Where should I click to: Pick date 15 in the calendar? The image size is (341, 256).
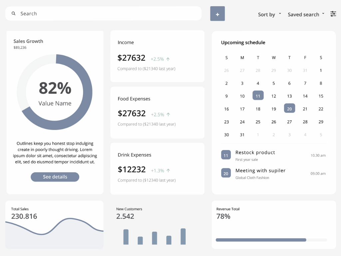pos(321,96)
